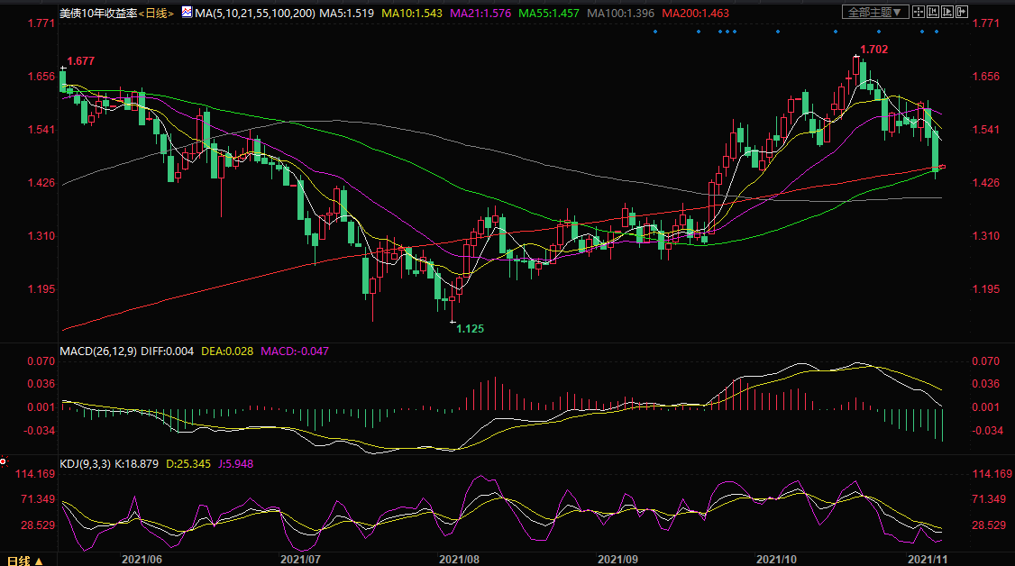Select the MACD(26,12,9) indicator label

98,350
